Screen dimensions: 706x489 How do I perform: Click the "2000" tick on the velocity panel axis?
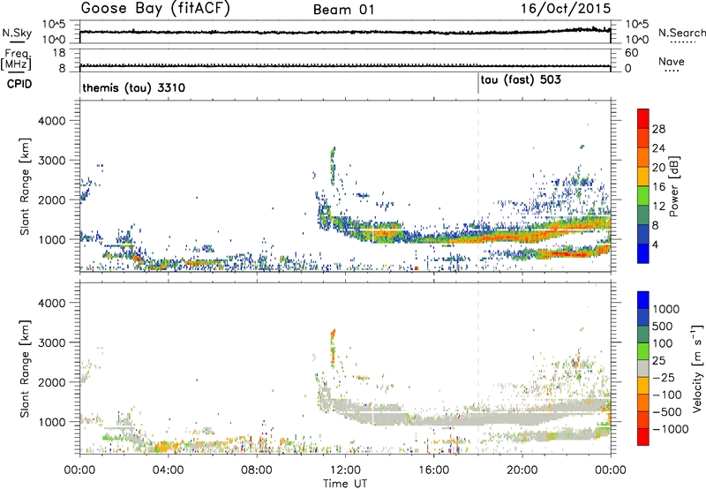(51, 382)
